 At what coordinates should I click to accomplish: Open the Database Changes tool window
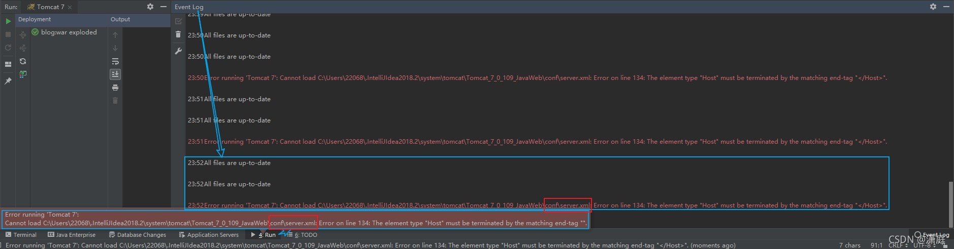coord(138,235)
